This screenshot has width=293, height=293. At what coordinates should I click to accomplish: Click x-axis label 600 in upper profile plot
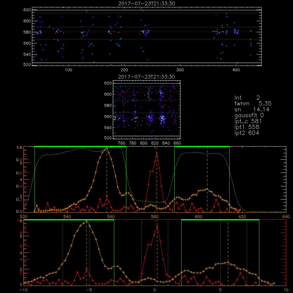pyautogui.click(x=198, y=217)
